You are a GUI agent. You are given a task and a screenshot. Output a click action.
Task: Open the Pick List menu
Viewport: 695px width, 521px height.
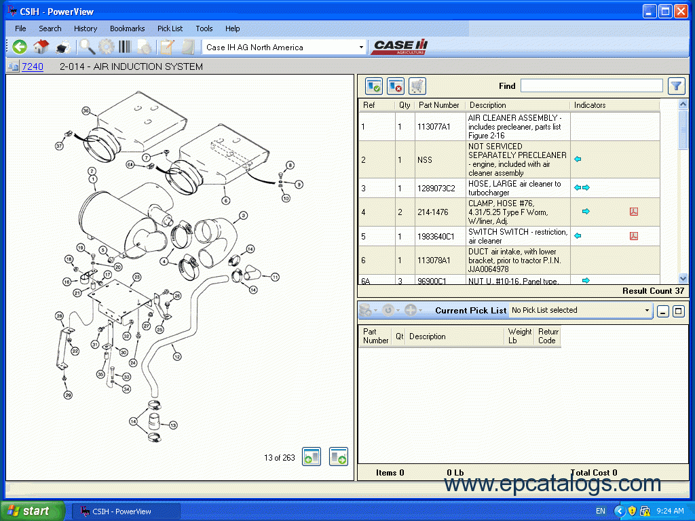tap(170, 28)
